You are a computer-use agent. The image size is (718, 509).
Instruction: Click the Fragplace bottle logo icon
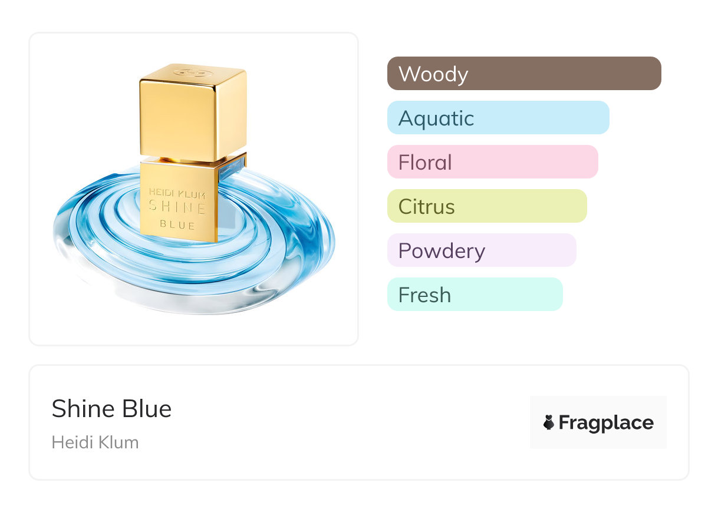coord(549,422)
